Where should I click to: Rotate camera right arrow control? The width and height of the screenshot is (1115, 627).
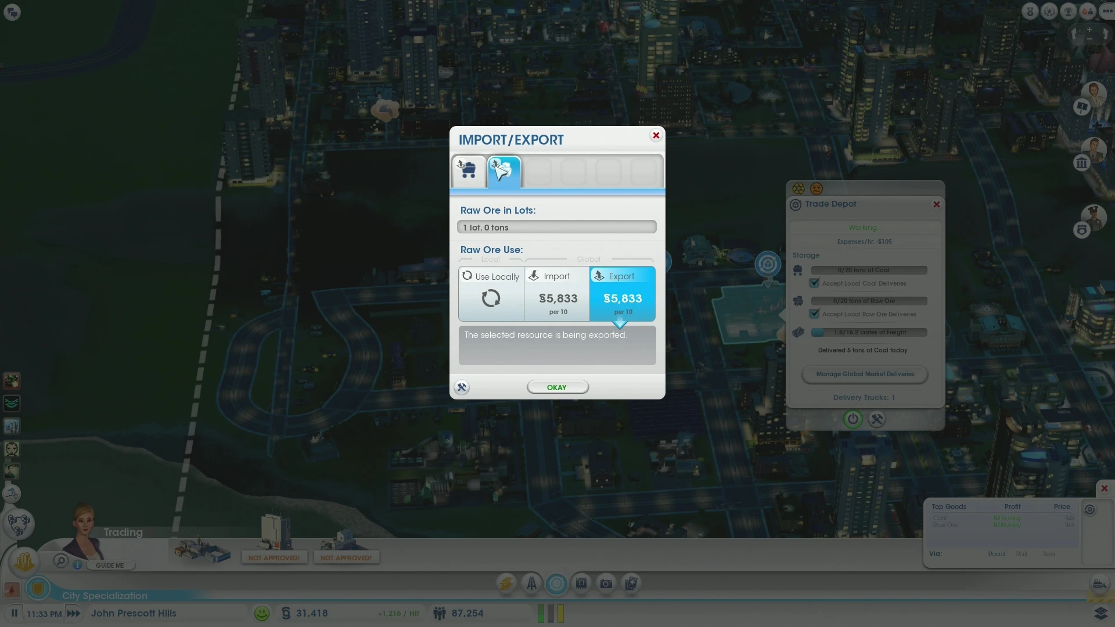click(x=1105, y=34)
